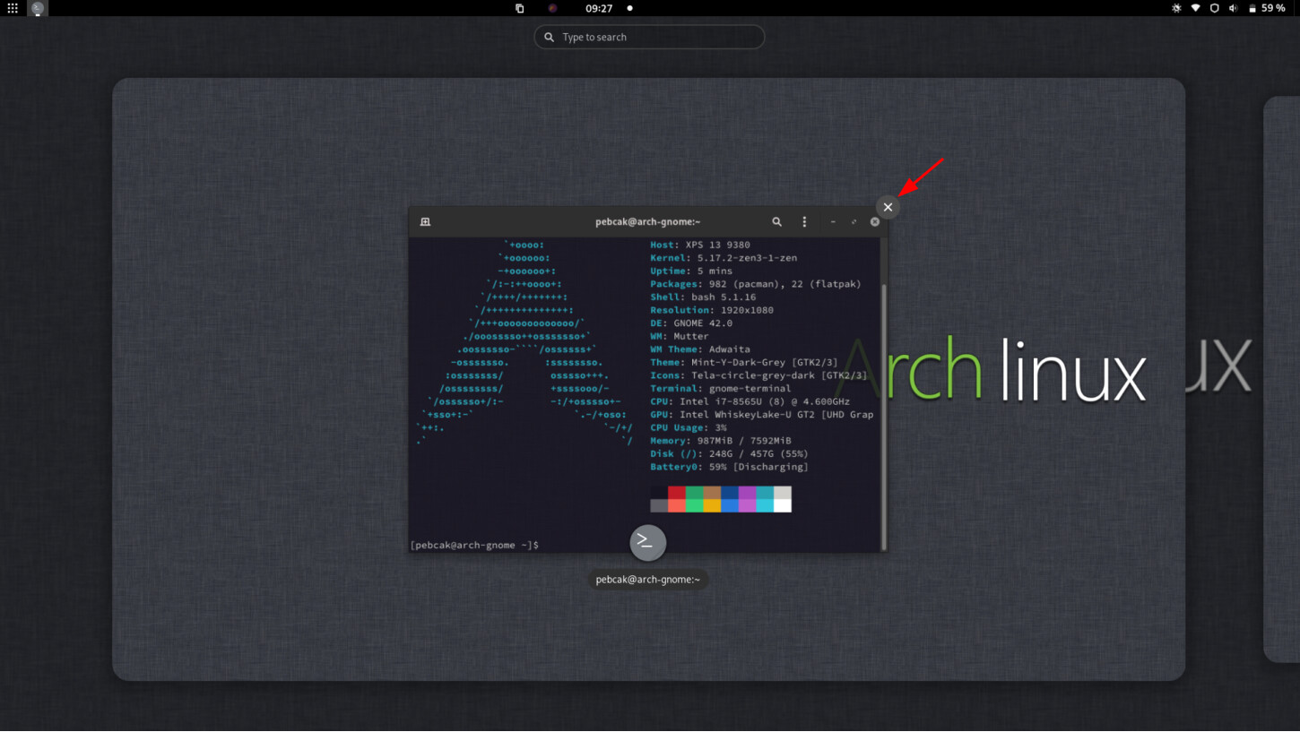Click the yellow swatch in neofetch palette
Viewport: 1300px width, 732px height.
click(x=712, y=506)
